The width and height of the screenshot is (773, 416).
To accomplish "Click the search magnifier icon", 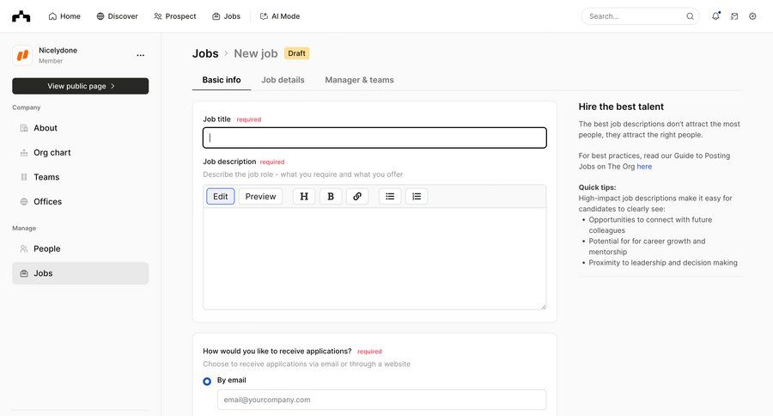I will pyautogui.click(x=690, y=16).
